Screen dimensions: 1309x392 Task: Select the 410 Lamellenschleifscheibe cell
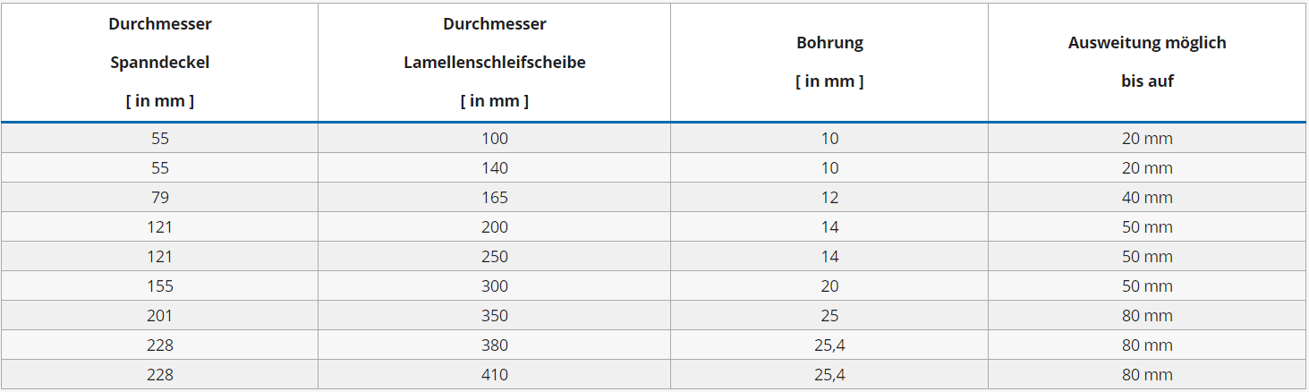click(x=494, y=375)
